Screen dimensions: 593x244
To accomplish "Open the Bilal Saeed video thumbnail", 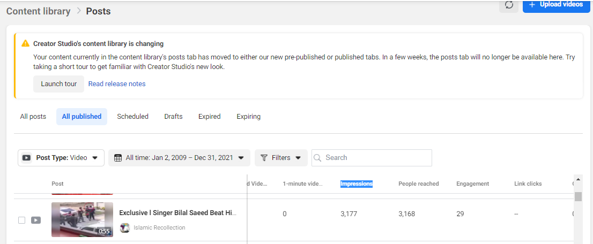I will coord(82,219).
